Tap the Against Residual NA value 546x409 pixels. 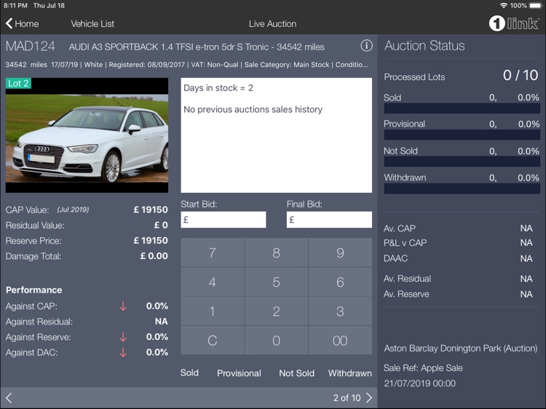[161, 321]
